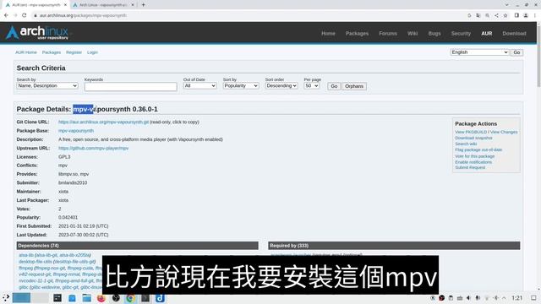Screen dimensions: 541x304
Task: Close the AUR mpv-vapoursynth tab
Action: pos(65,5)
